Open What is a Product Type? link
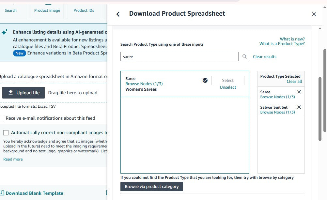 coord(282,44)
